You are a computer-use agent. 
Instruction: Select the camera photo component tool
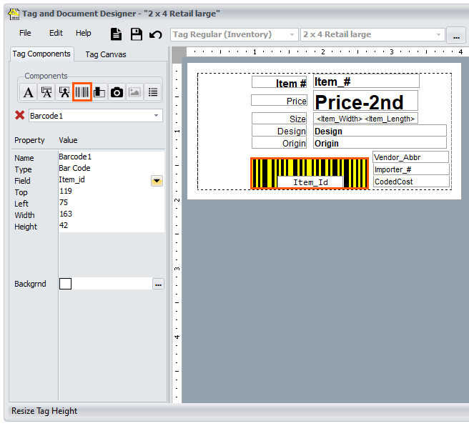[117, 92]
